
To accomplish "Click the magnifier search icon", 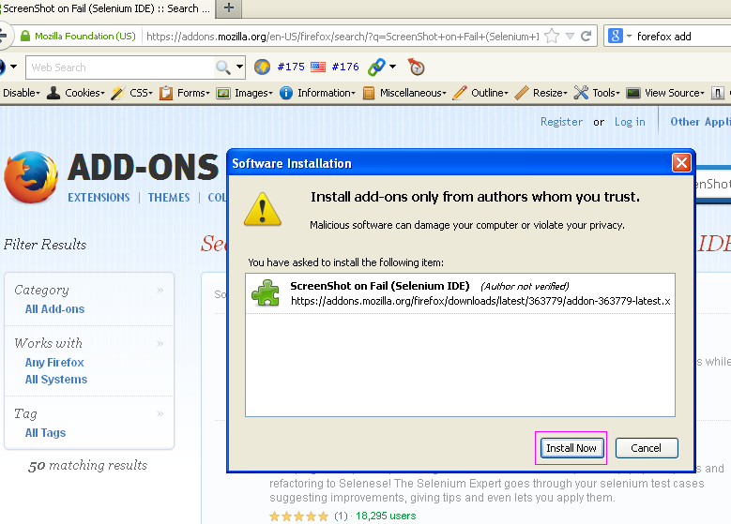I will click(223, 67).
